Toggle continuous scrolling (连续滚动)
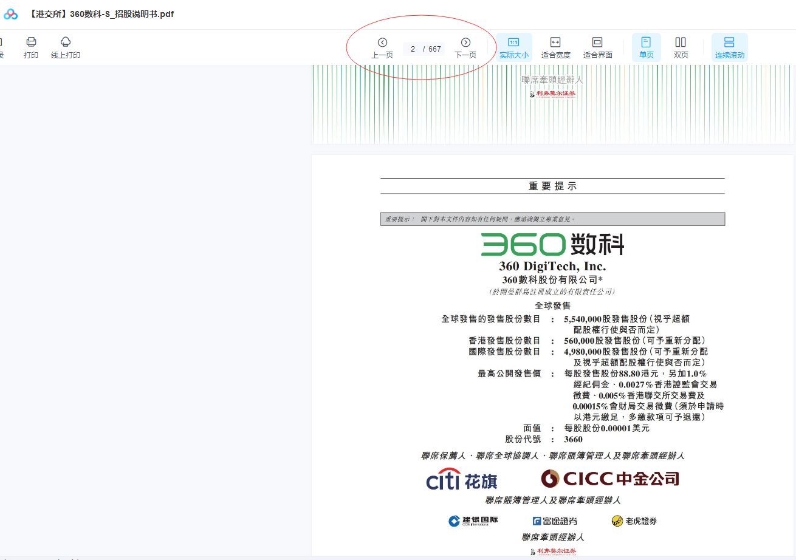 [x=729, y=47]
